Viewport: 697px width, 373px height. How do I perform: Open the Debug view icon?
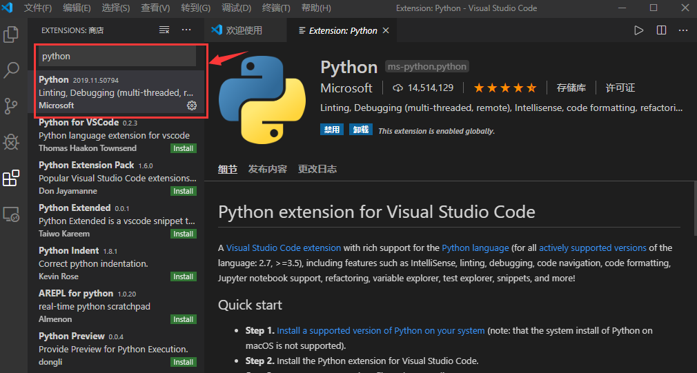click(11, 142)
